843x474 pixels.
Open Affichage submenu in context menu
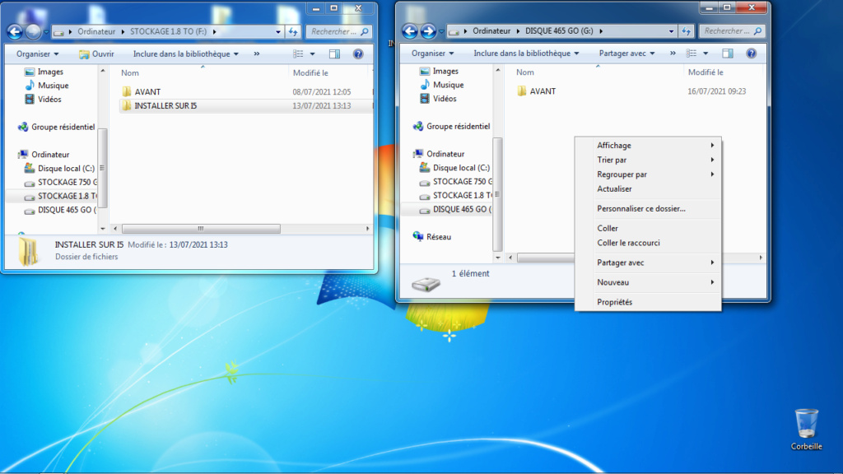coord(648,146)
